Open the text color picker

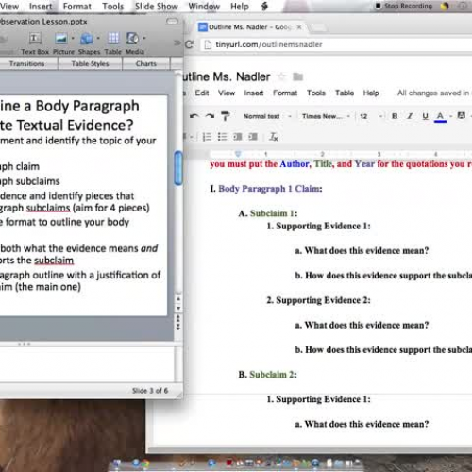tap(440, 117)
